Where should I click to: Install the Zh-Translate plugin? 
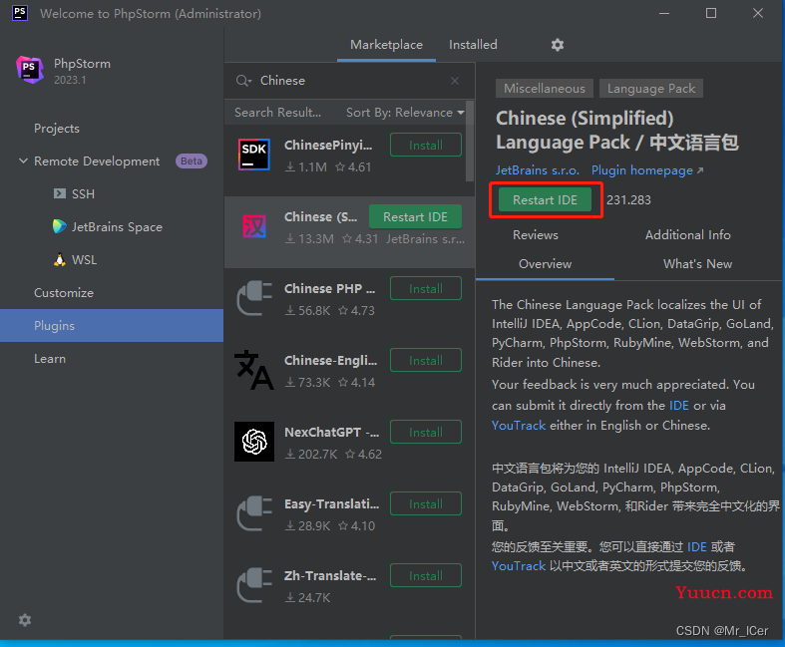(x=426, y=575)
